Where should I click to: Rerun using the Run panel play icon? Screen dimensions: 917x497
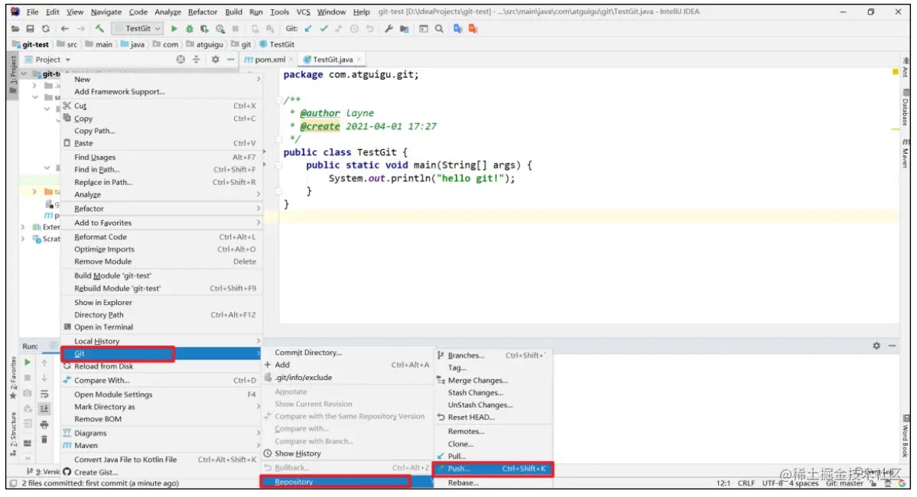point(27,363)
